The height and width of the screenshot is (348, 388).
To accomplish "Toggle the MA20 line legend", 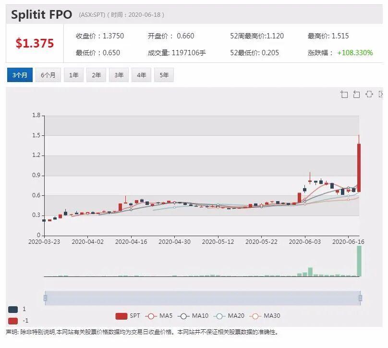I will (229, 316).
